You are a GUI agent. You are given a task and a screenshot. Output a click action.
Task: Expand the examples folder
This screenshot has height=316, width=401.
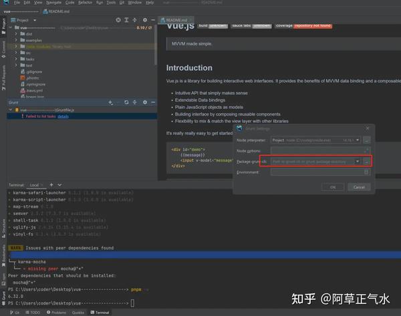[x=16, y=40]
